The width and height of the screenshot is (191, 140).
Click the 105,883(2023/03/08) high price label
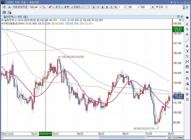point(73,57)
